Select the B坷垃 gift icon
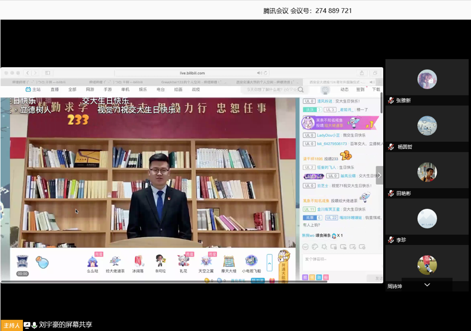 click(160, 261)
